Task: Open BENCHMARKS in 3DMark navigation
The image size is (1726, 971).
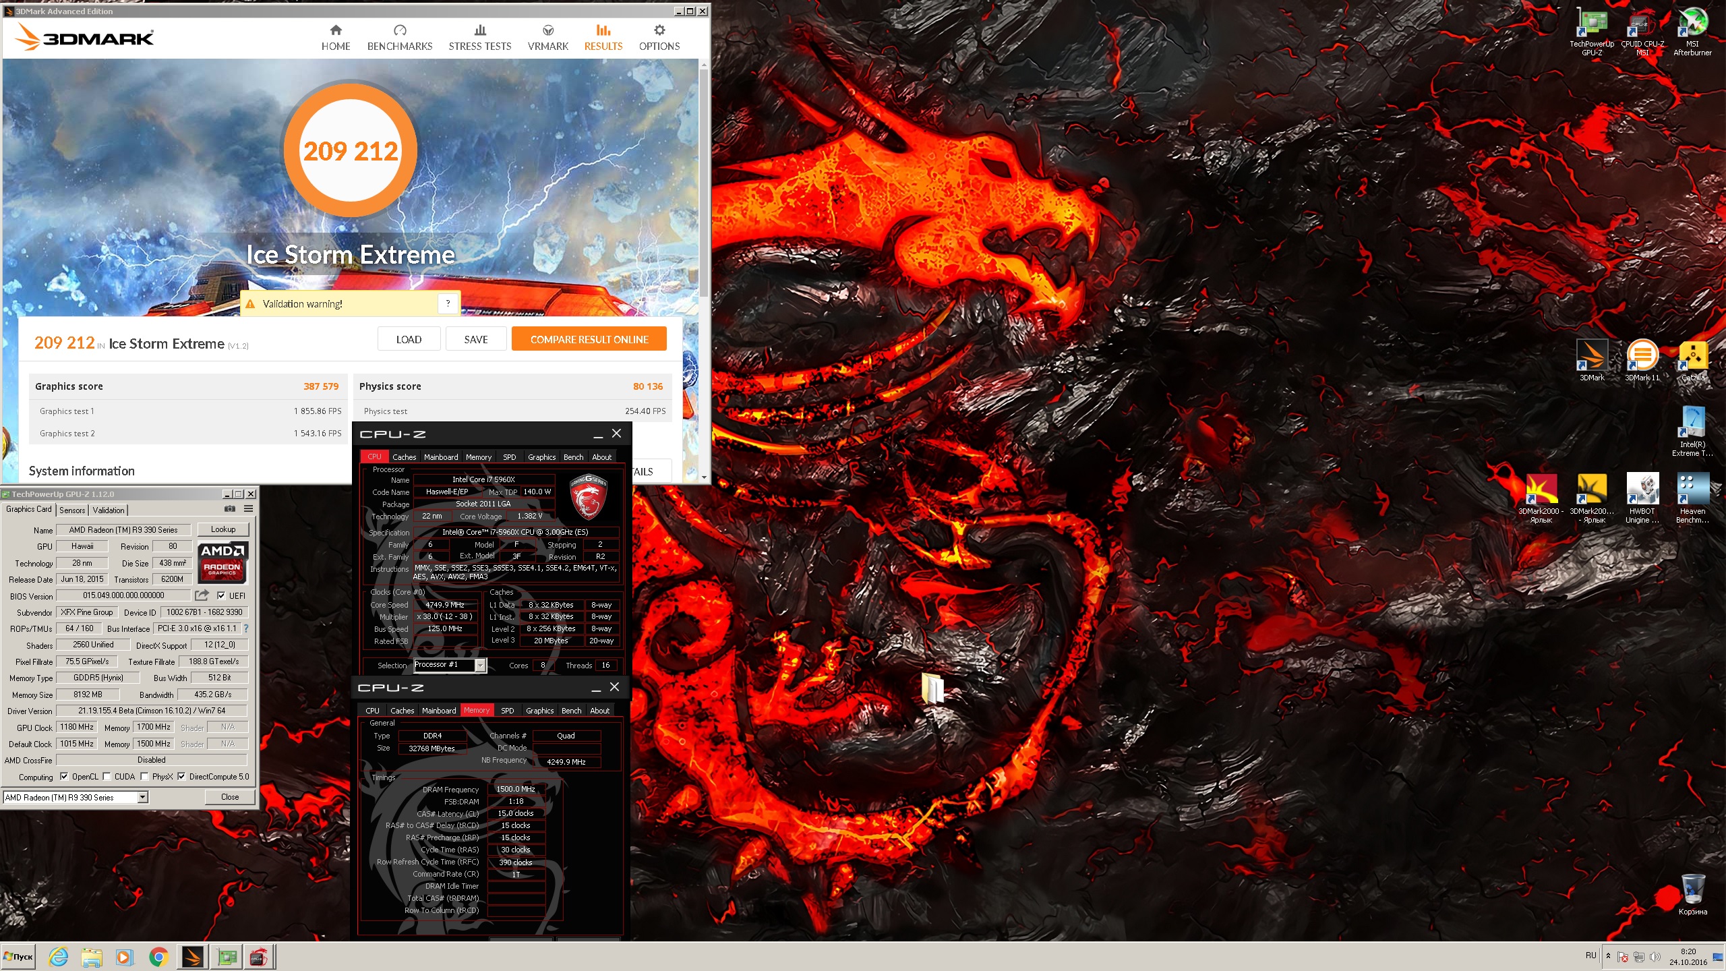Action: [400, 38]
